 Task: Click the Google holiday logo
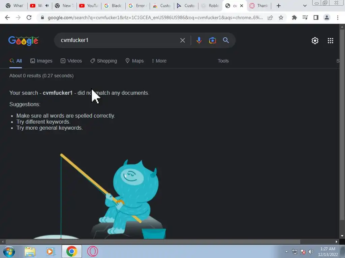(x=24, y=41)
